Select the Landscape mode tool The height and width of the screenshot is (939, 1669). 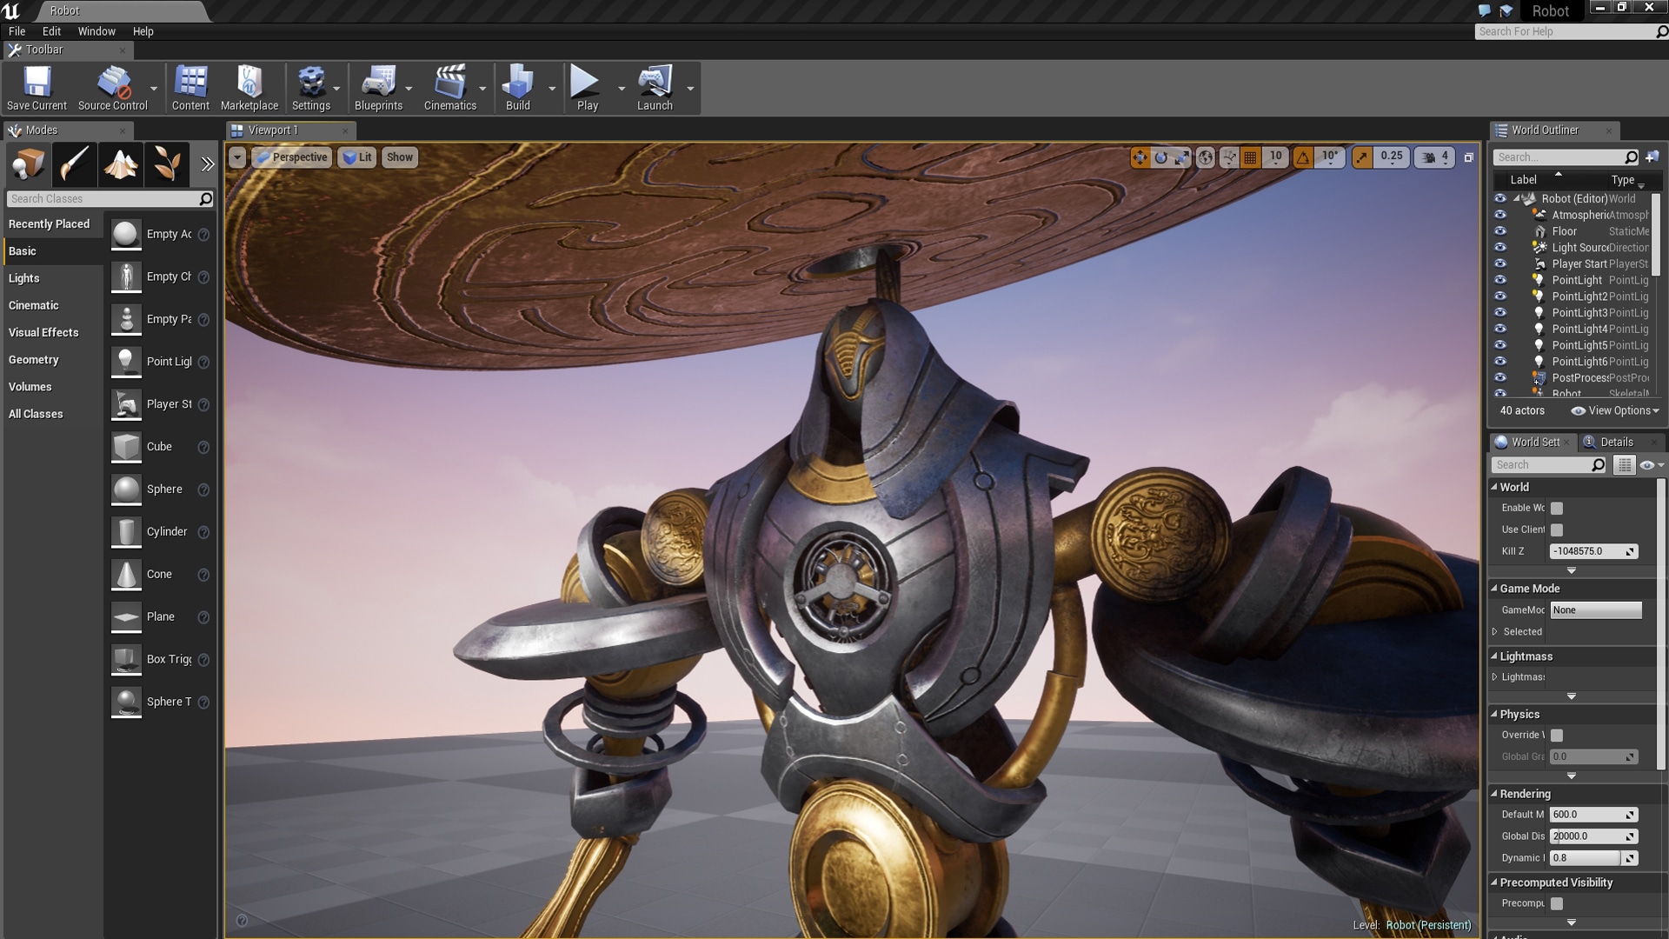[120, 164]
